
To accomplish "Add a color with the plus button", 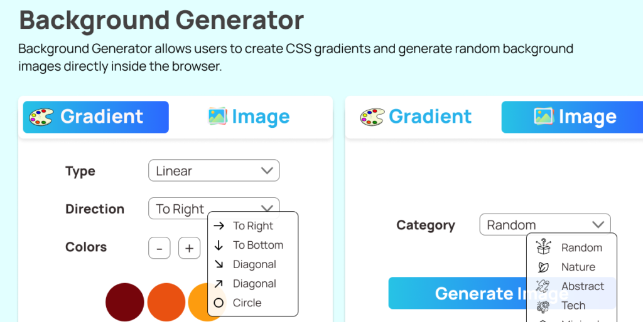I will [189, 248].
